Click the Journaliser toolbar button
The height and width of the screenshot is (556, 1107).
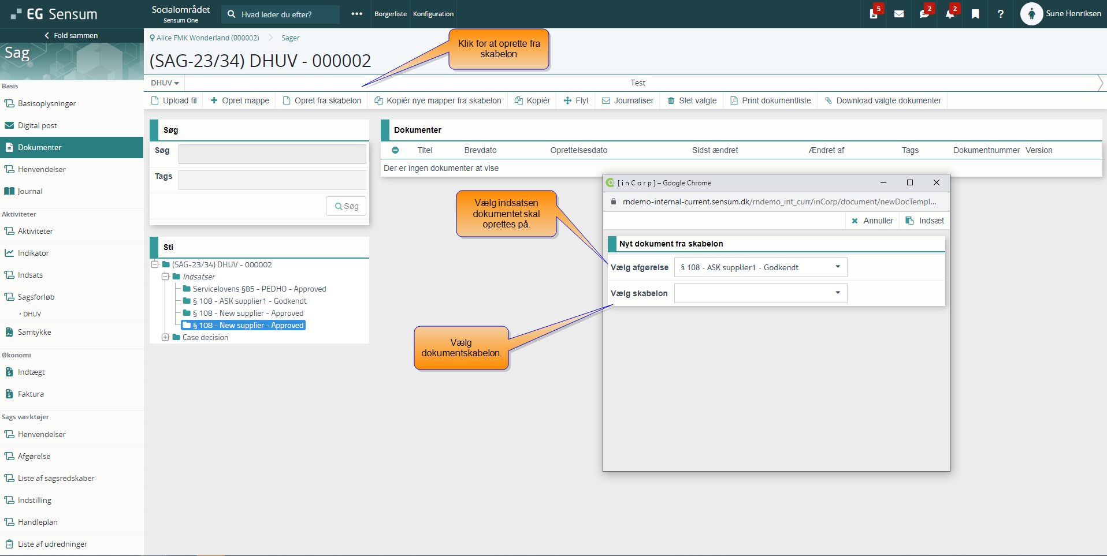coord(627,100)
